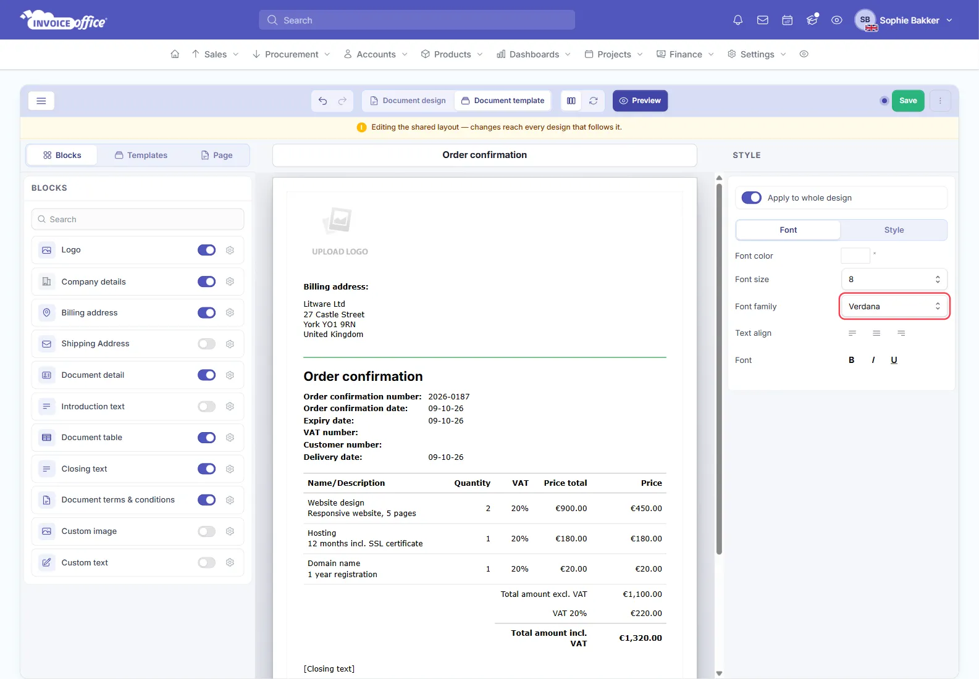Open settings gear for Document table

point(230,438)
